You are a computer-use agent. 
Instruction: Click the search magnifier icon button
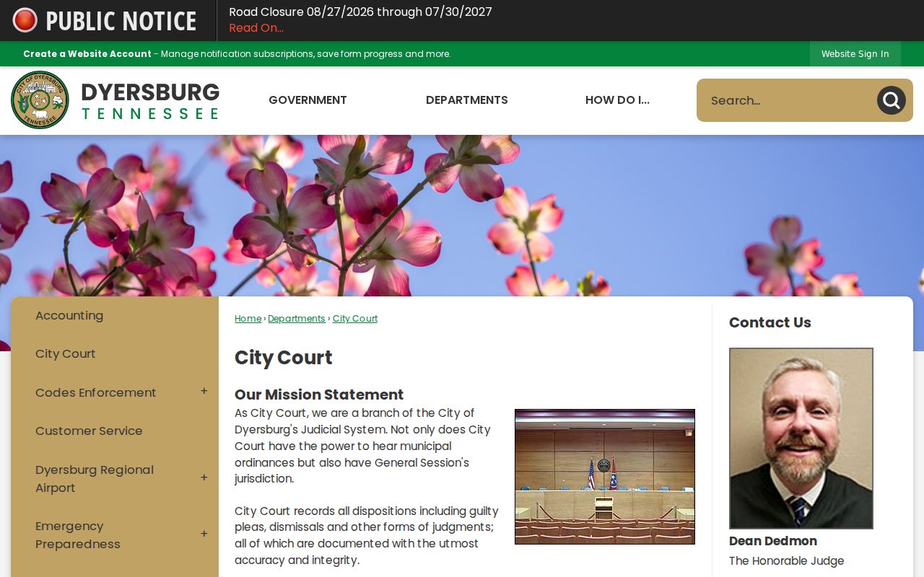coord(891,100)
